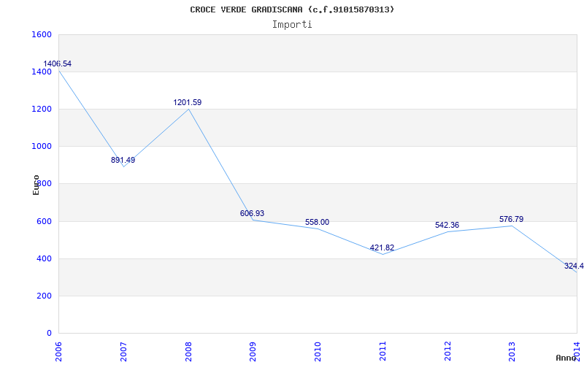584x365 pixels.
Task: Click the 600 y-axis tick label
Action: coord(45,221)
